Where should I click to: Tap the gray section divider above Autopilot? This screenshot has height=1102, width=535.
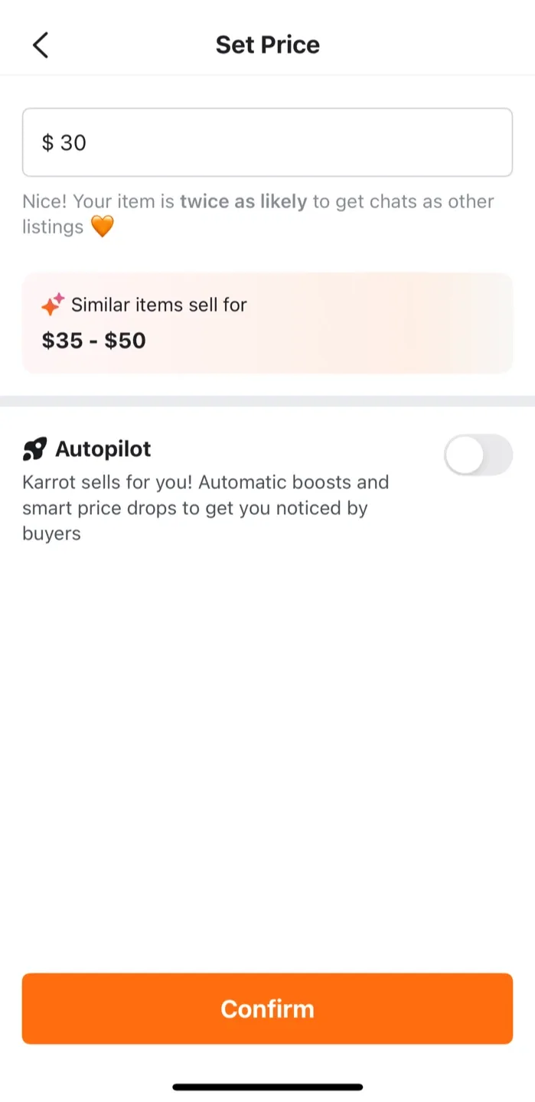click(267, 401)
